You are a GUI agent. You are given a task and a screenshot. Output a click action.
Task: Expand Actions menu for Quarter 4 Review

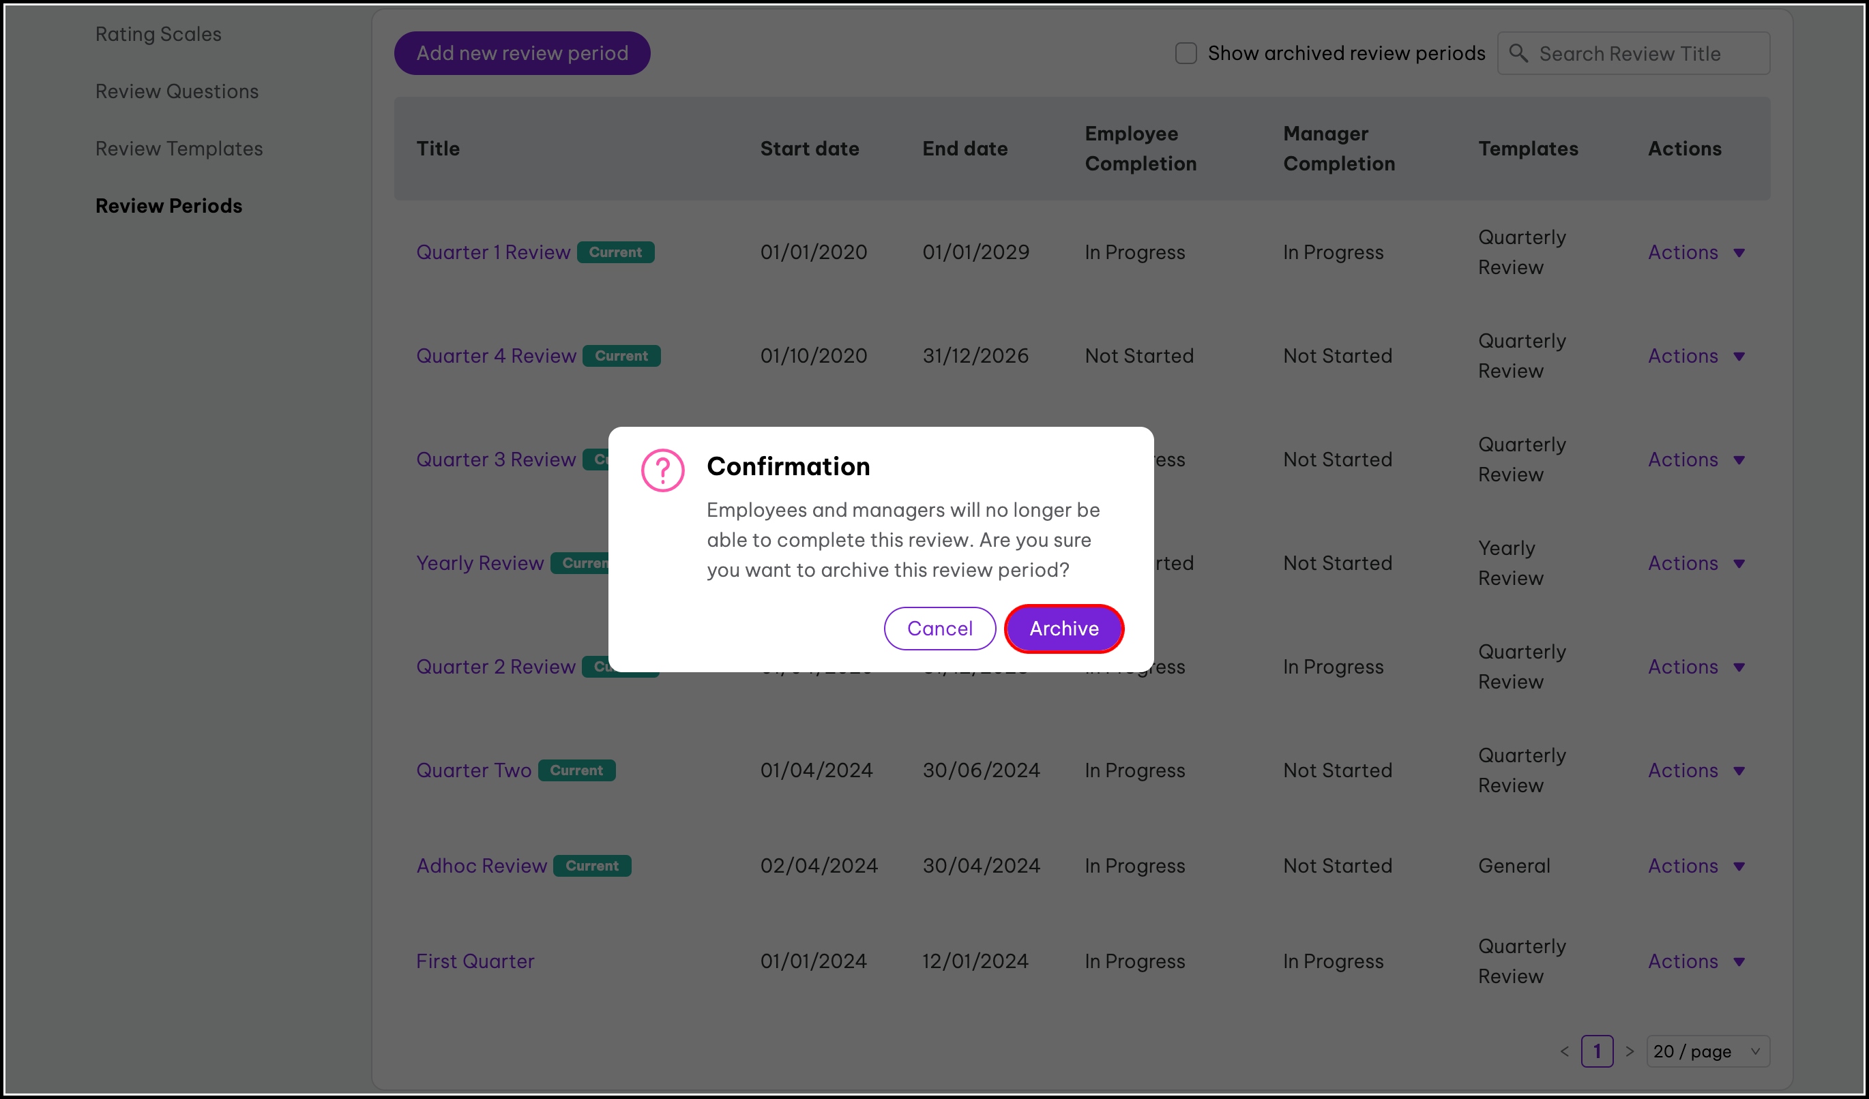pyautogui.click(x=1696, y=357)
